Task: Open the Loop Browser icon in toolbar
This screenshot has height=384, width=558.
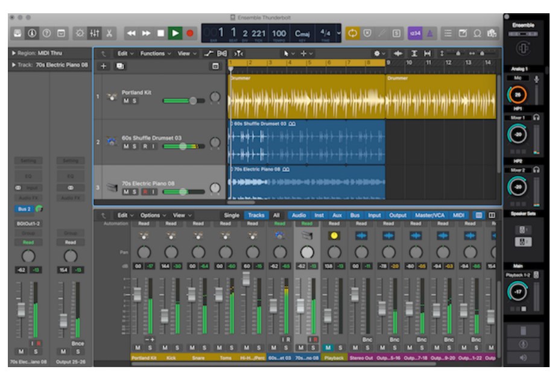Action: (x=478, y=33)
